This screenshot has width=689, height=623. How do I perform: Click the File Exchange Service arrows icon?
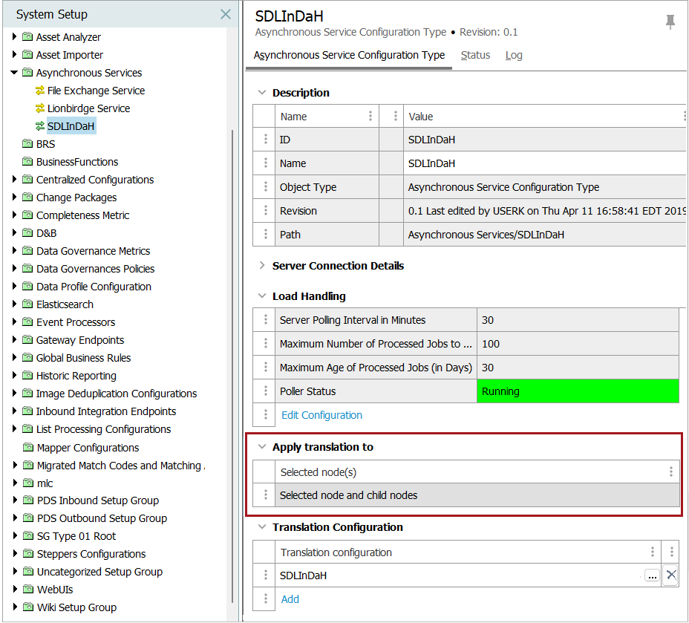(40, 91)
